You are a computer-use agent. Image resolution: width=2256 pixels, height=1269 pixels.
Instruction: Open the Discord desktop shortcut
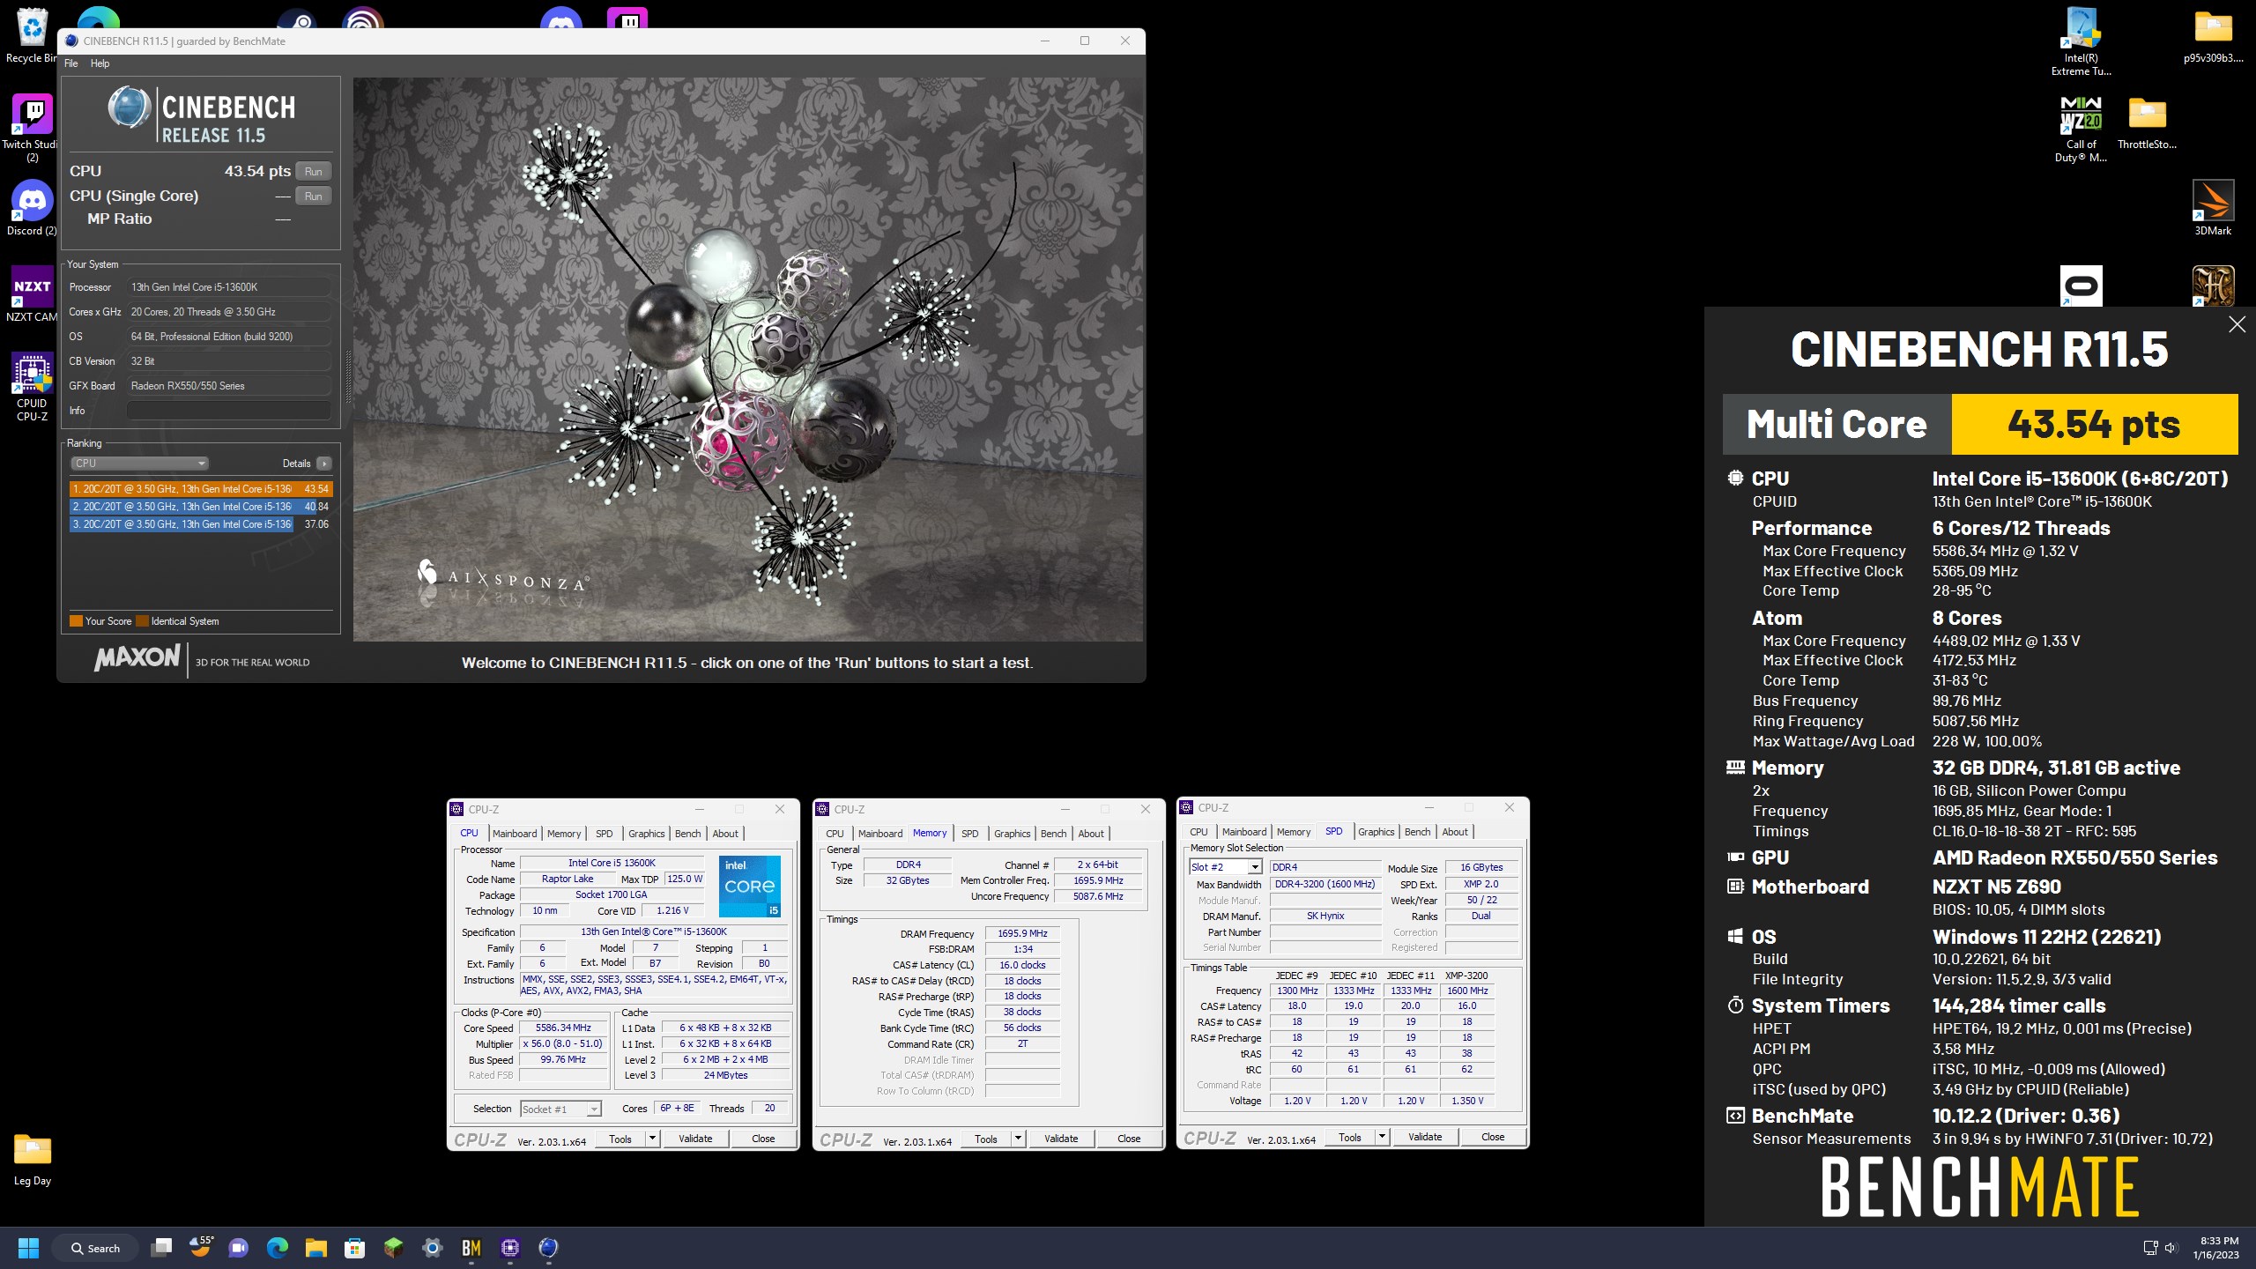(x=33, y=209)
